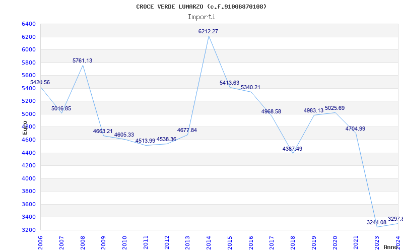Select the 2016 year axis label
The image size is (403, 252).
pyautogui.click(x=251, y=243)
